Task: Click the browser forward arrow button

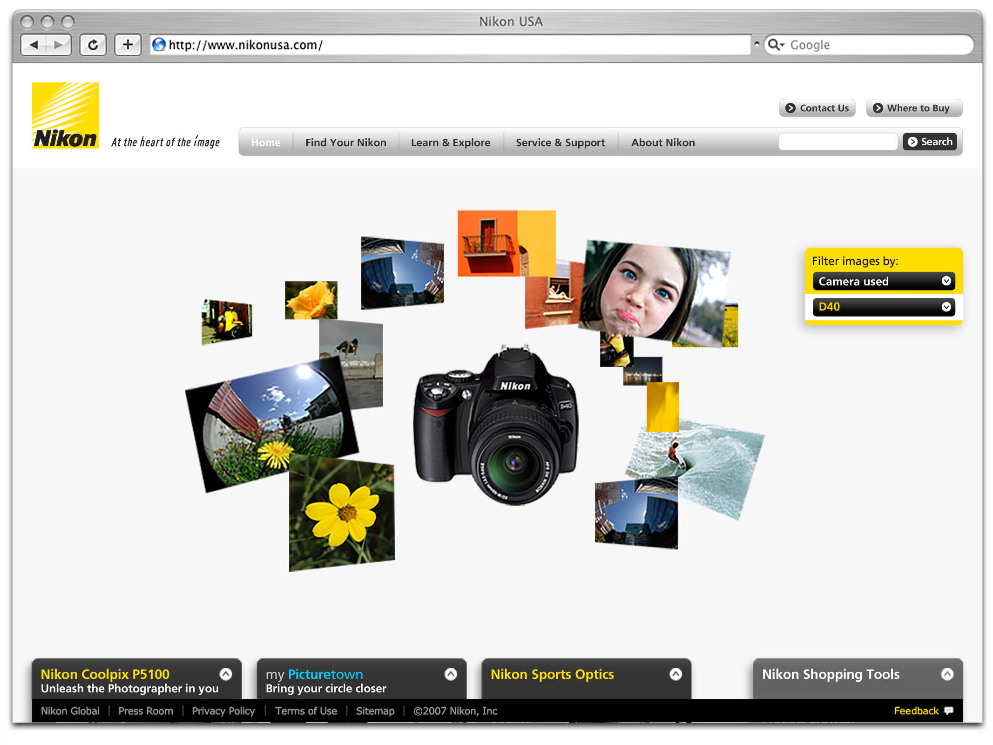Action: pyautogui.click(x=59, y=45)
